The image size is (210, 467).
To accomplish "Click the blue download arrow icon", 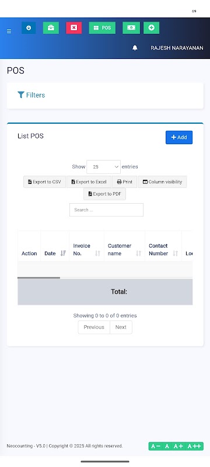I will [29, 27].
